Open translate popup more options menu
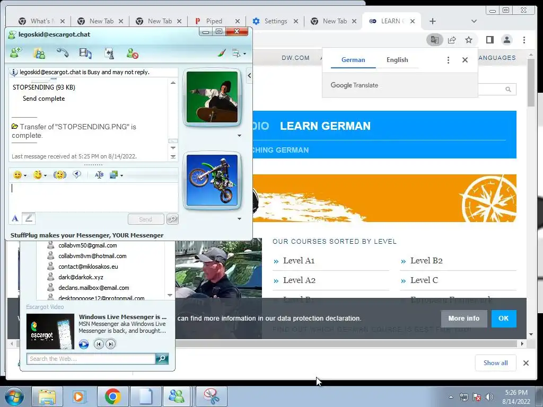The image size is (543, 407). pos(448,60)
